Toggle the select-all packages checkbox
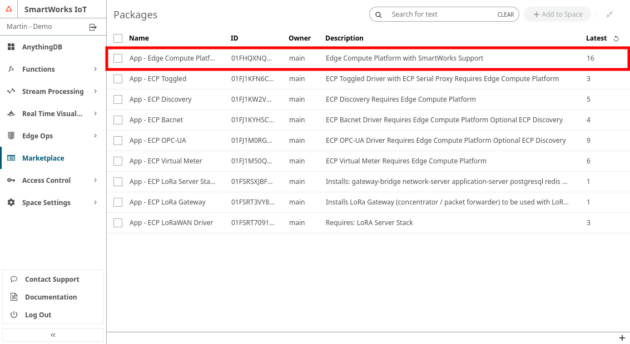Image resolution: width=630 pixels, height=344 pixels. pos(118,38)
